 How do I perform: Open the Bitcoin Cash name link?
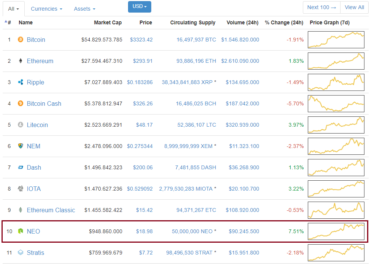44,103
